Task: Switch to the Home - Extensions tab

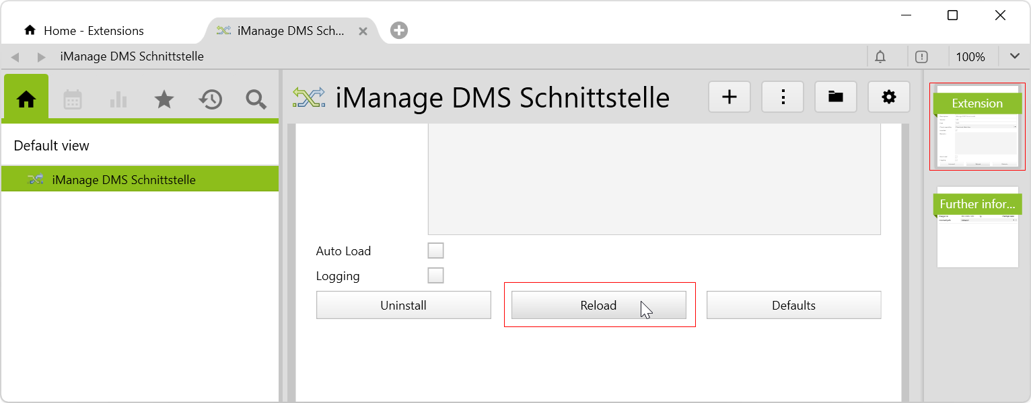Action: 94,31
